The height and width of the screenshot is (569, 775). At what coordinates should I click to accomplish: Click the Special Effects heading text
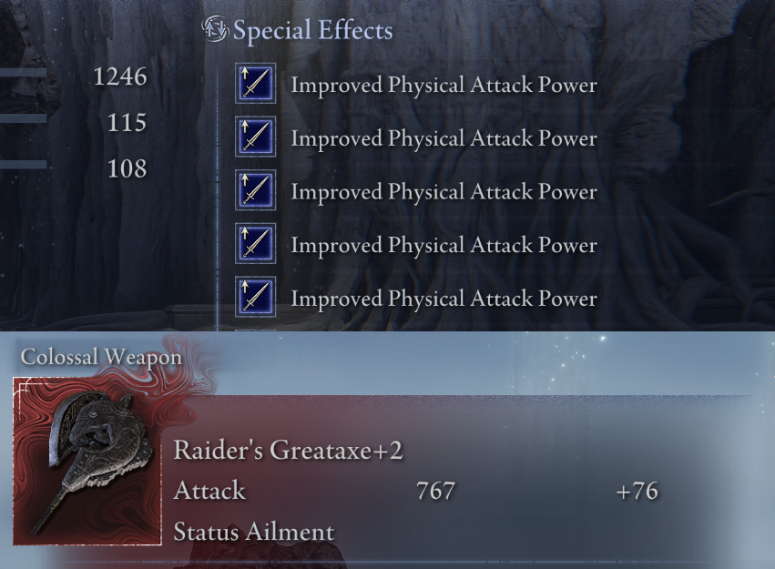[x=313, y=30]
